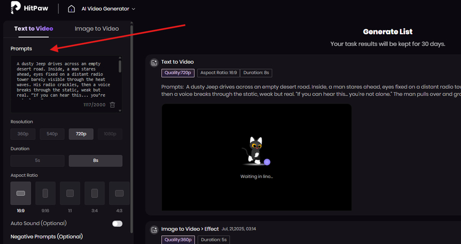
Task: Click the Quality:720p tag
Action: (x=177, y=73)
